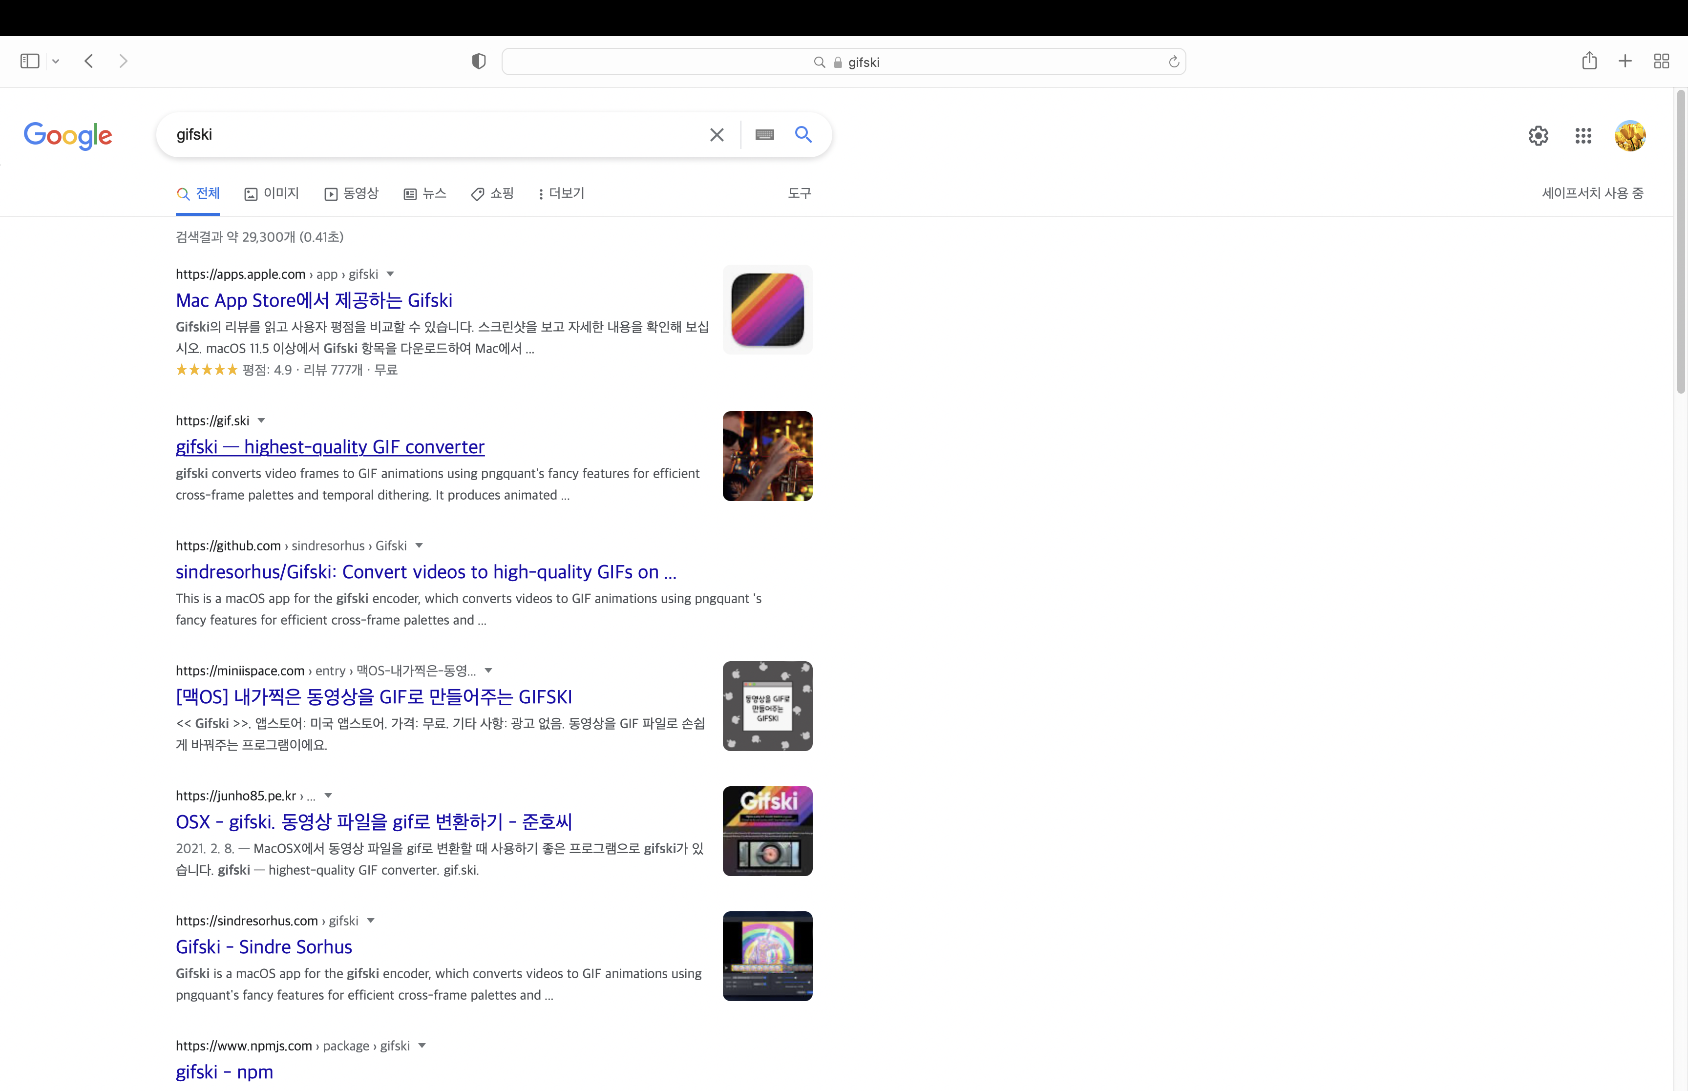Open a new tab with the plus icon
Viewport: 1688px width, 1091px height.
click(x=1625, y=61)
